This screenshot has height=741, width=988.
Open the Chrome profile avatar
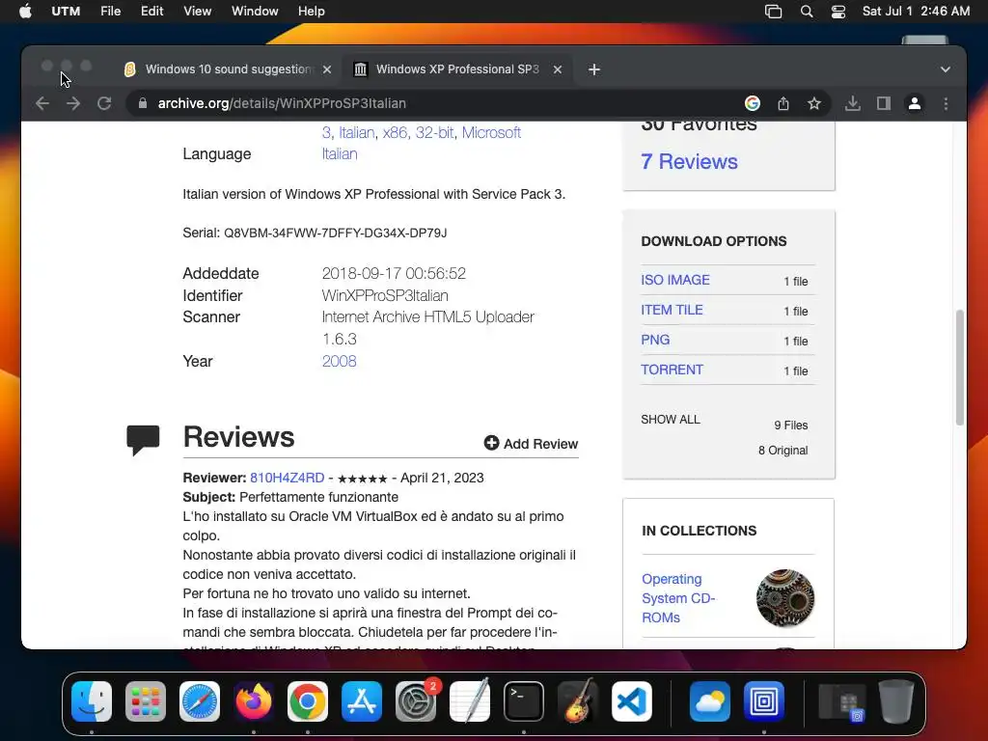pos(915,103)
